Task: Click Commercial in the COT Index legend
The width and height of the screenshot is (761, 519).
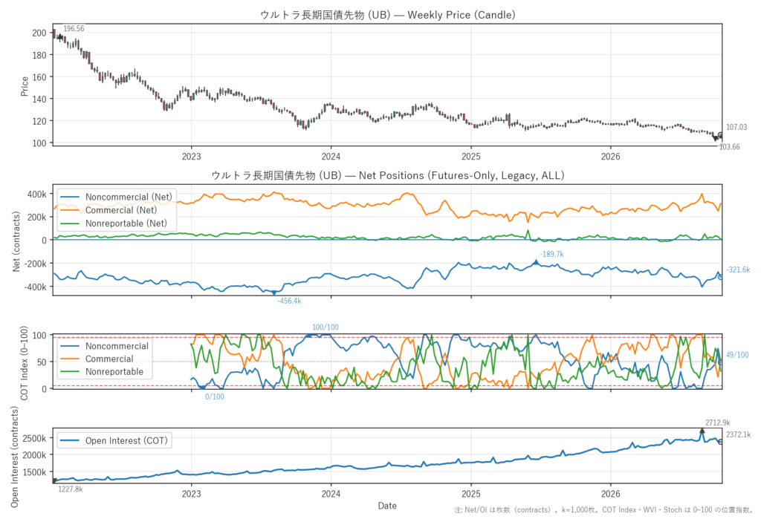Action: click(109, 359)
